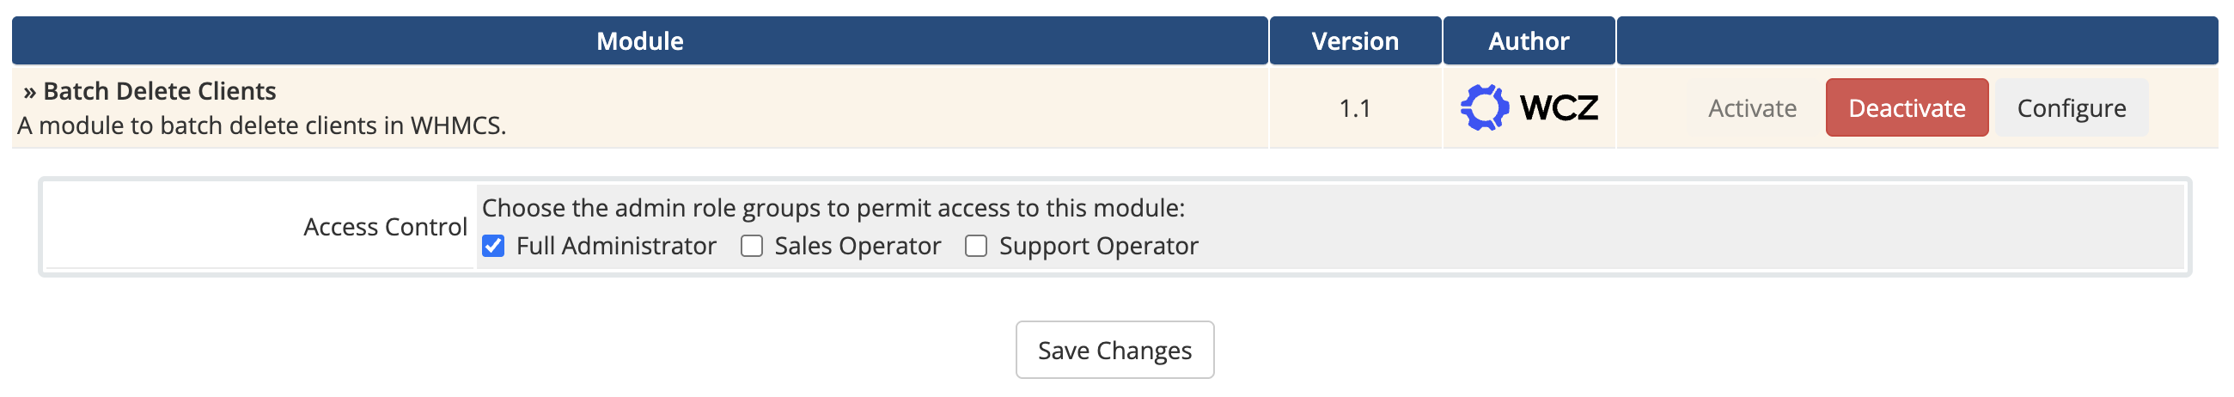Open the module's Configure button
Screen dimensions: 2234x397
(2071, 107)
